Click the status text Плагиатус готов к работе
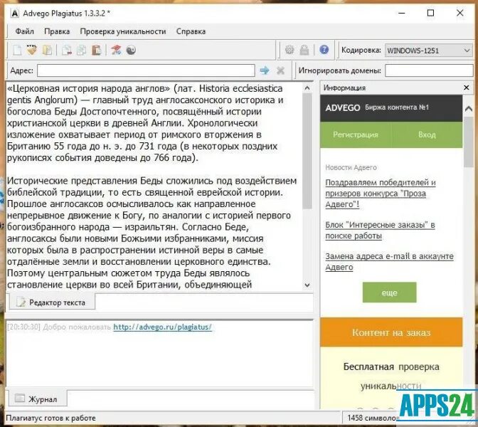Image resolution: width=478 pixels, height=427 pixels. pos(51,418)
